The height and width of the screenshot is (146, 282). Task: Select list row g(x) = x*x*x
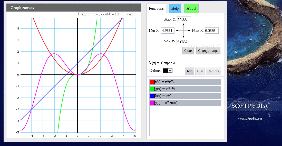coord(185,89)
